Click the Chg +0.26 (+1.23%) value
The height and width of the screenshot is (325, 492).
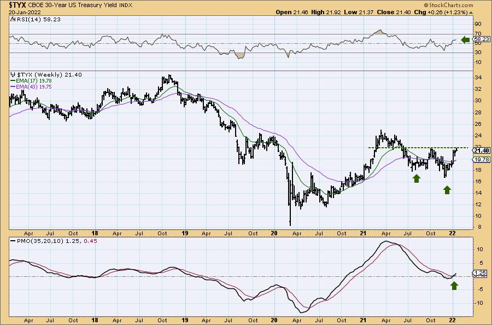click(441, 12)
